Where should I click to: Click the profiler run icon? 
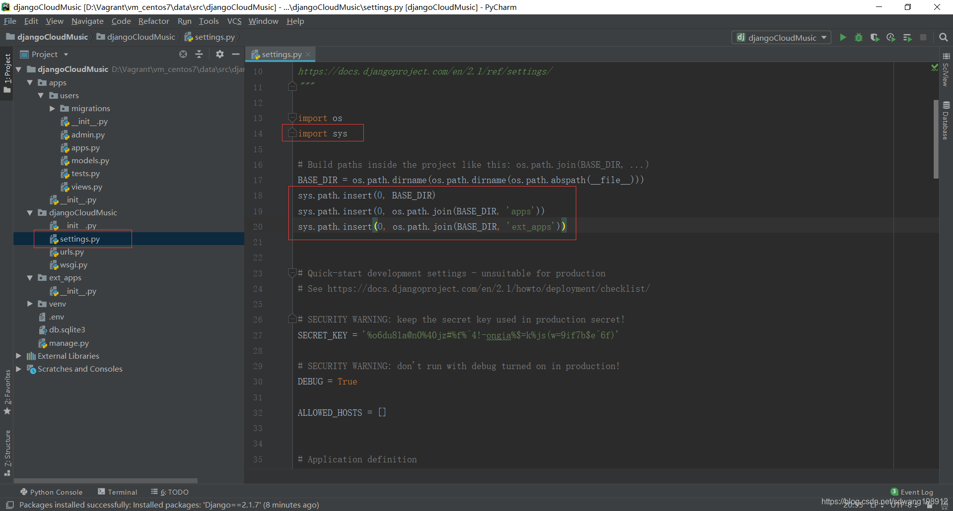tap(891, 37)
